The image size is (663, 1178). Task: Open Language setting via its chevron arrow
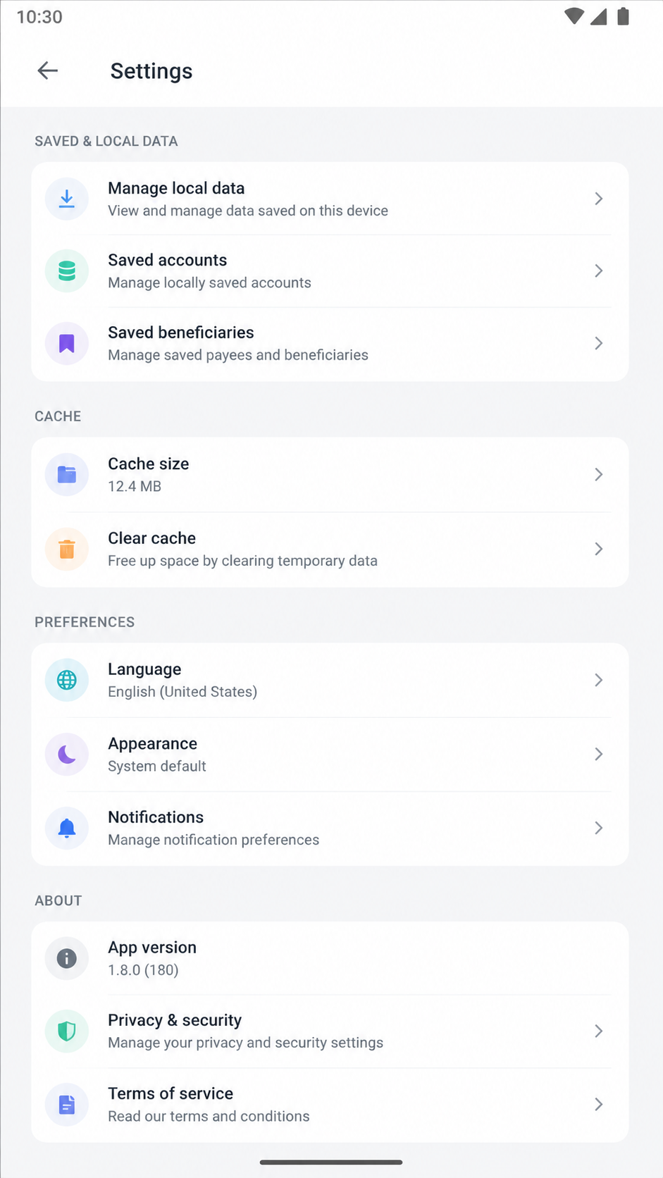pos(598,680)
